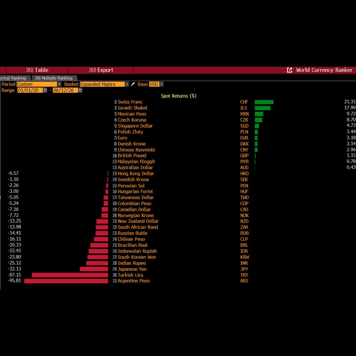Open the end date calendar icon
The height and width of the screenshot is (356, 356).
[x=80, y=90]
